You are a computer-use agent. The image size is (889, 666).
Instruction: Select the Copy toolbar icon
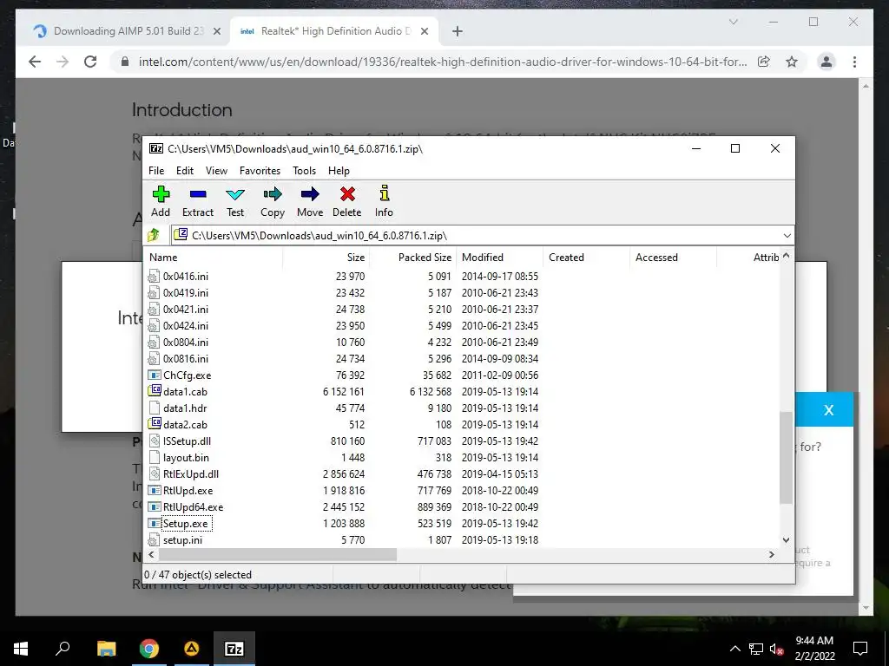(272, 201)
